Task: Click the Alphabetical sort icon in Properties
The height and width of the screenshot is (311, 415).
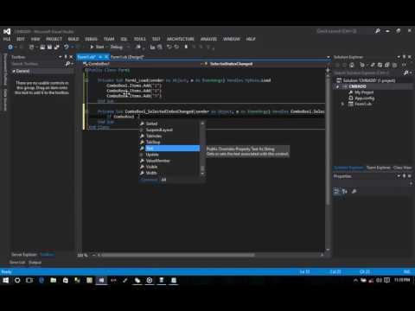Action: 345,191
